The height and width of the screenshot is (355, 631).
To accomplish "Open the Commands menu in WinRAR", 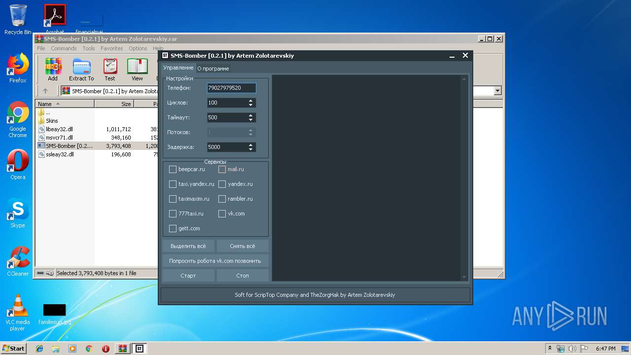I will pyautogui.click(x=64, y=48).
